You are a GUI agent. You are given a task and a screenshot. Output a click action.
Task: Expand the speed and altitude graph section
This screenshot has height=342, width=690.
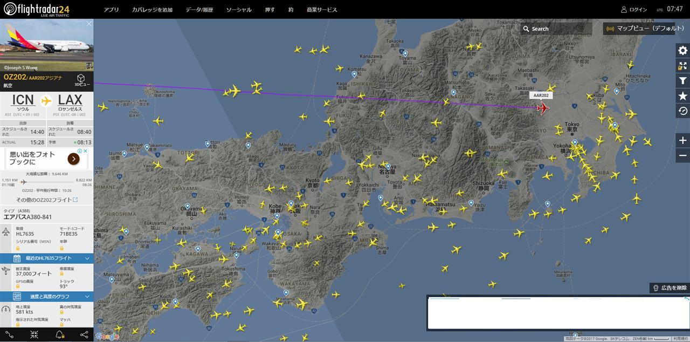[x=86, y=296]
